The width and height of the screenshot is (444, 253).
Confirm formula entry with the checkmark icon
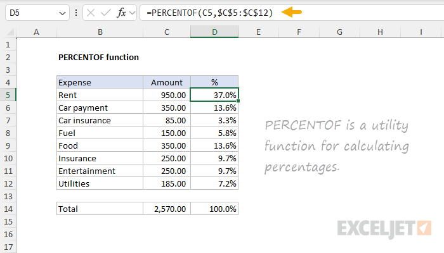point(106,13)
